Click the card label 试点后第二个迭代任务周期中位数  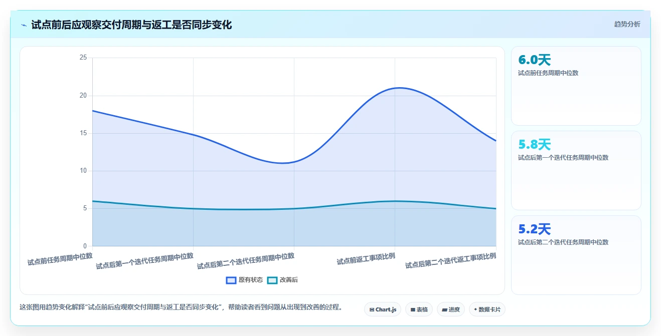tap(563, 242)
